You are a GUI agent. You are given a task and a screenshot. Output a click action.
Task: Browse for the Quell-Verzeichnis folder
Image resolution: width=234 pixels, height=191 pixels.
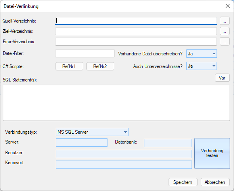pos(224,21)
